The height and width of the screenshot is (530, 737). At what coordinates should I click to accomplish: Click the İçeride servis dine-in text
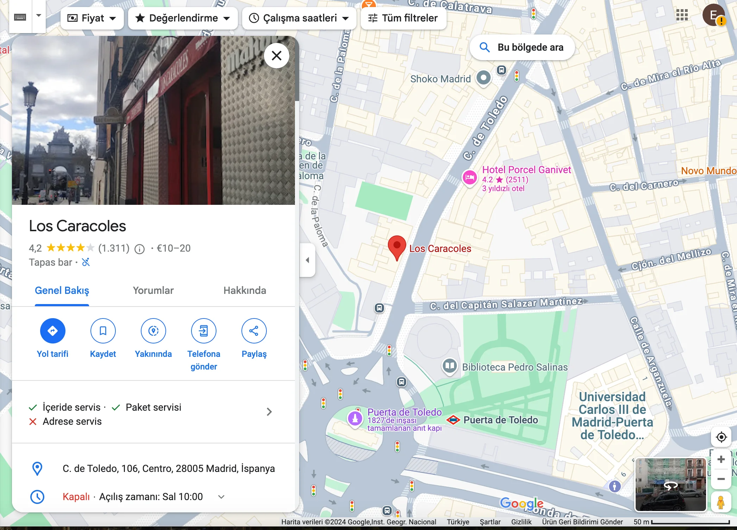click(x=71, y=407)
